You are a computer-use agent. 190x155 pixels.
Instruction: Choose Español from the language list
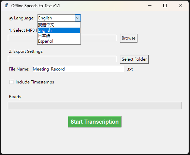point(59,41)
